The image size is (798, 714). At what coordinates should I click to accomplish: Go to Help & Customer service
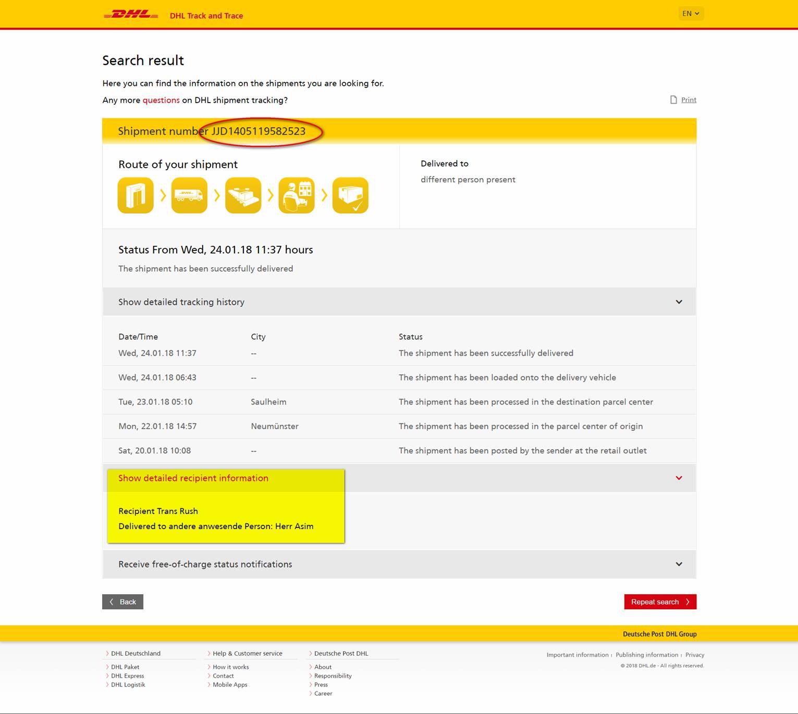click(247, 653)
